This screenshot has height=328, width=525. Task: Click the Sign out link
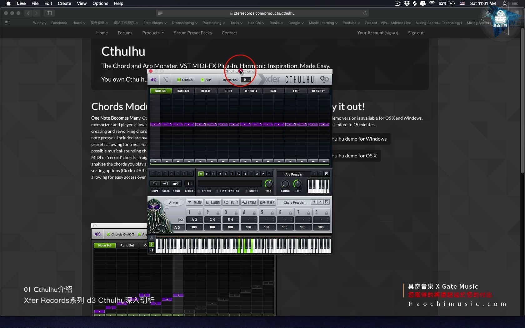click(416, 33)
